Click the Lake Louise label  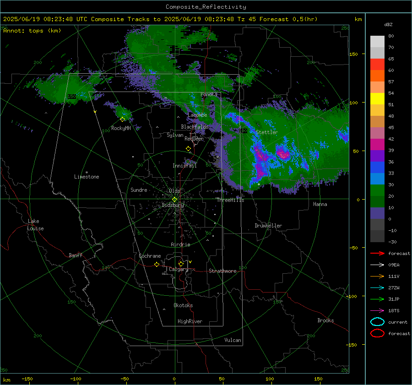[35, 225]
